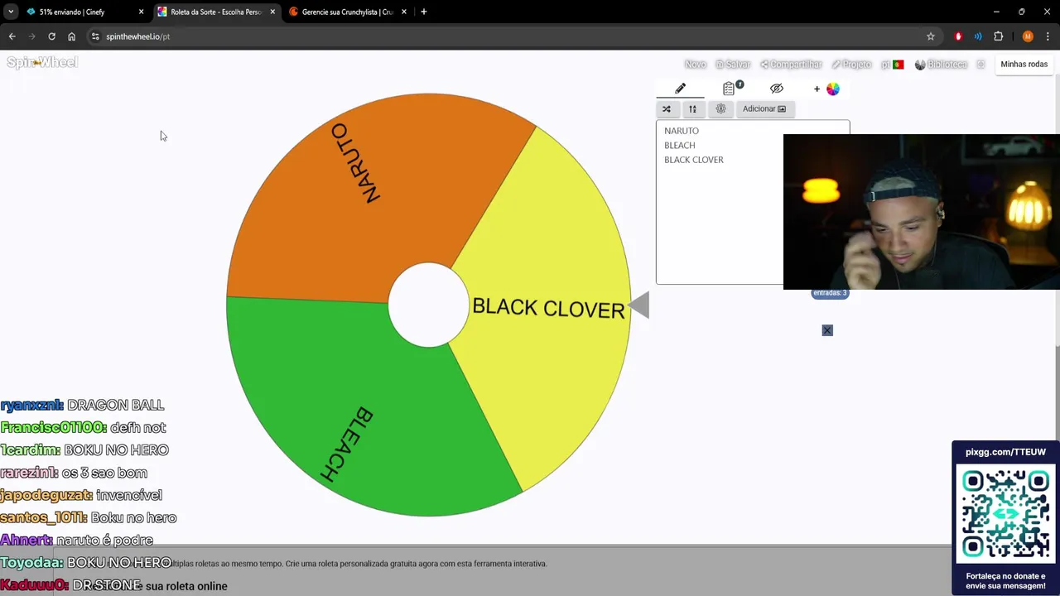
Task: Reload the current page
Action: [x=51, y=36]
